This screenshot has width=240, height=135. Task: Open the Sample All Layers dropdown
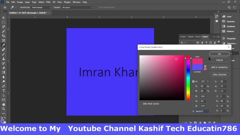77,7
